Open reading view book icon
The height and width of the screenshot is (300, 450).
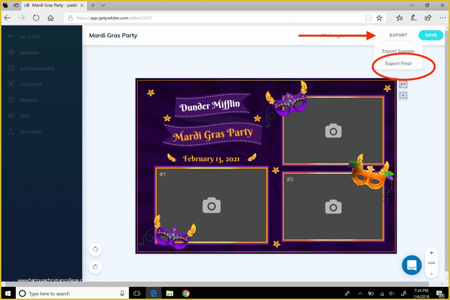[369, 18]
